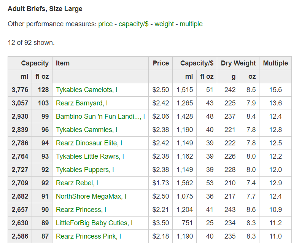
Task: Select Tykables Cammies, l link
Action: click(86, 130)
